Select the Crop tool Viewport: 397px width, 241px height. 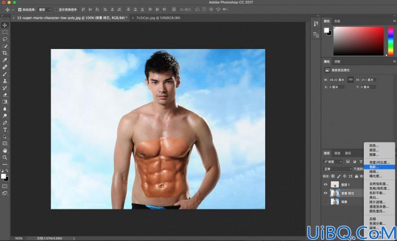pyautogui.click(x=5, y=53)
